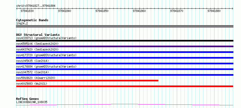Click ruler position 97841880

(214, 11)
